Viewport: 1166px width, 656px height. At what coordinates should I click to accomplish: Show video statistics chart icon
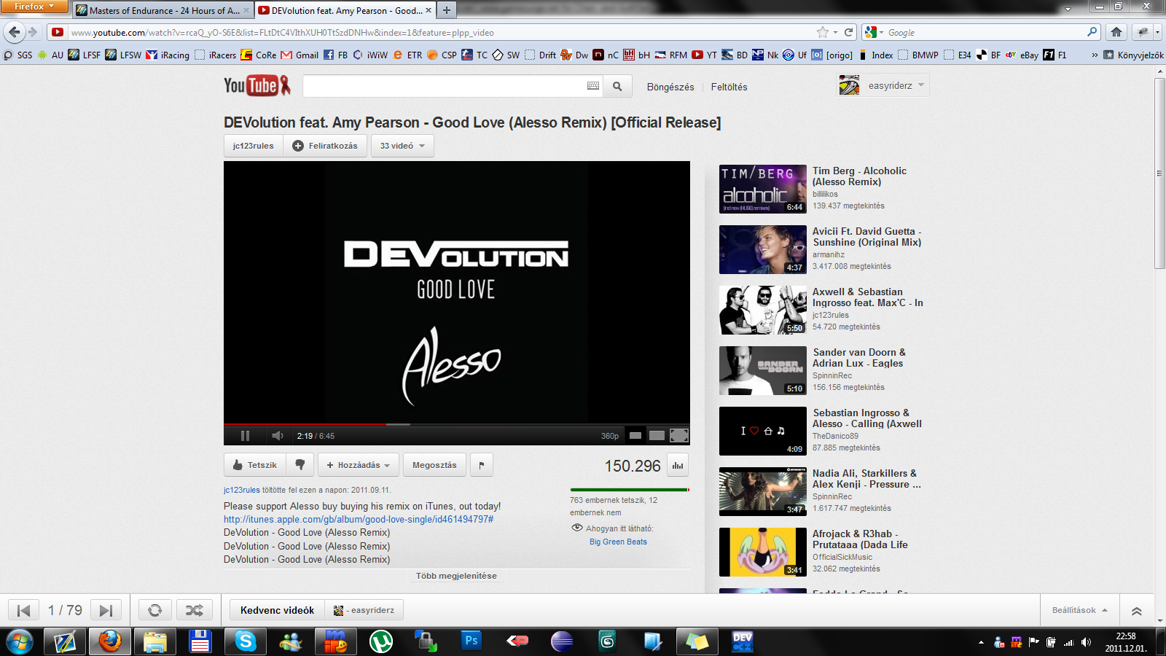click(678, 466)
